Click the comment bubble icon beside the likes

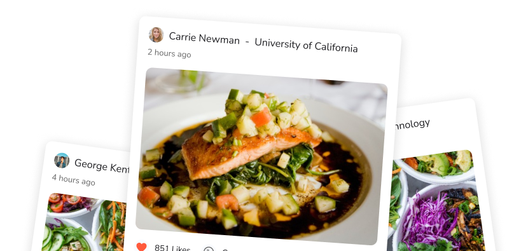(x=208, y=249)
